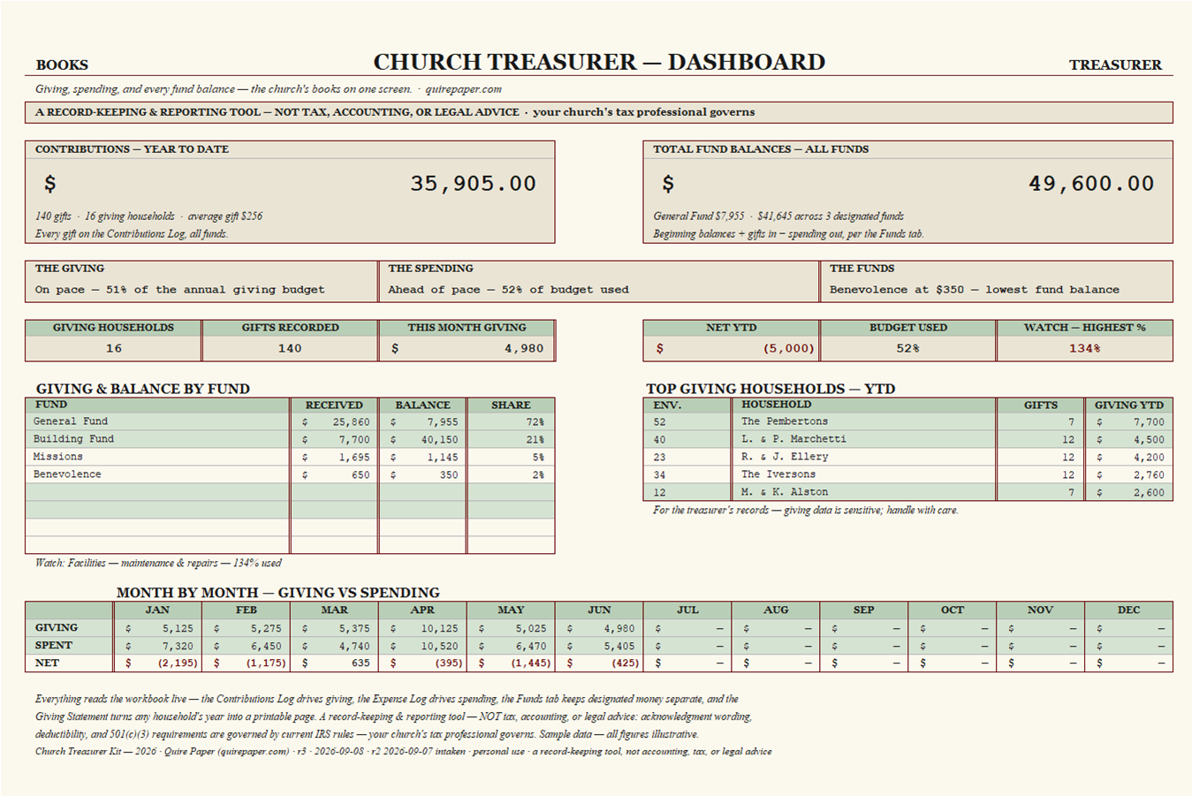
Task: Select the "Missions" fund row name
Action: 58,457
